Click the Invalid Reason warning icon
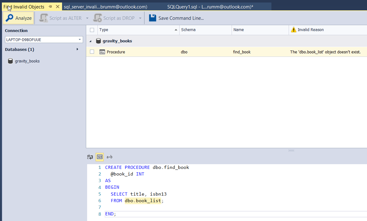367x221 pixels. click(x=293, y=30)
